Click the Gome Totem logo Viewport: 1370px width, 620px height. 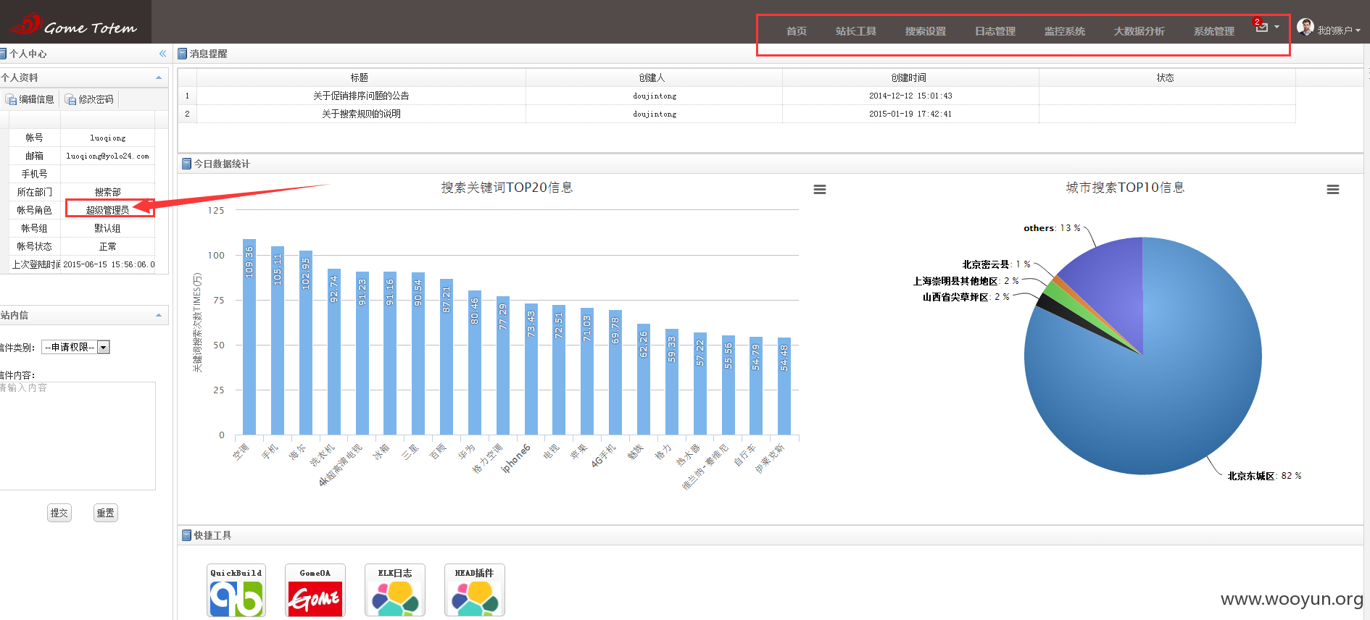pos(74,25)
